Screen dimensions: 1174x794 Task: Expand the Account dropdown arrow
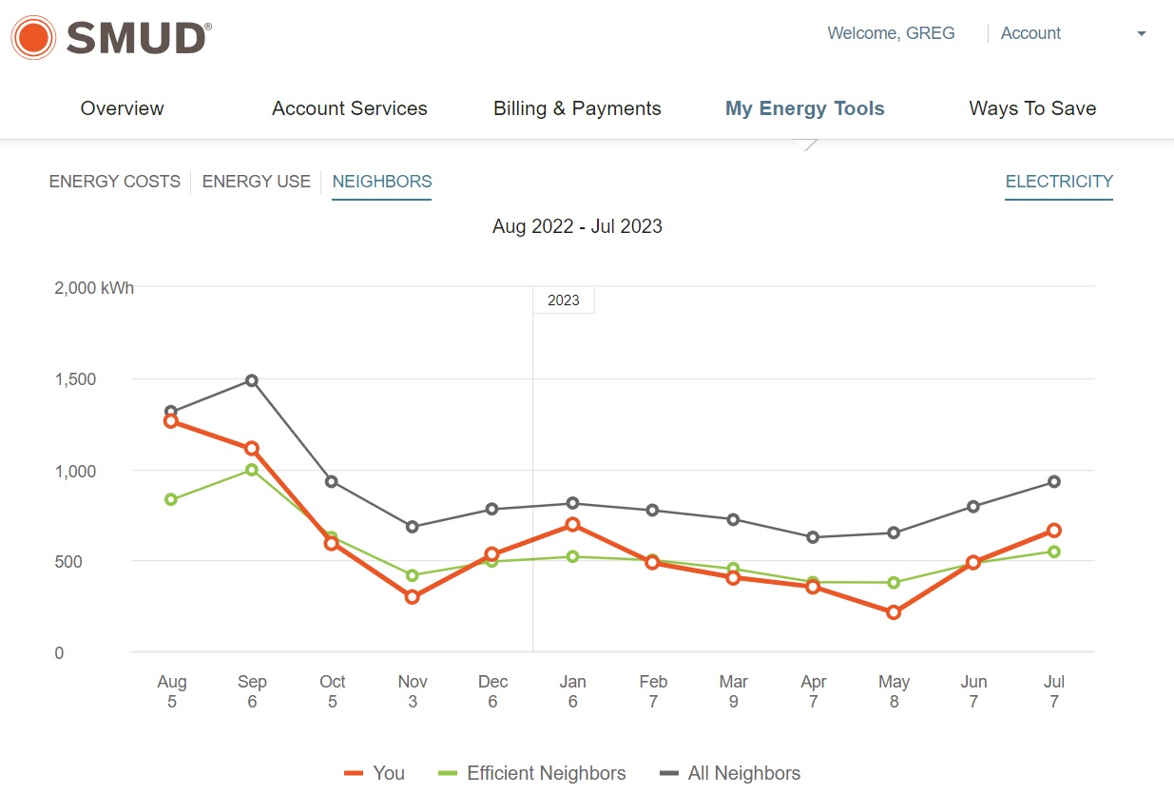click(x=1141, y=34)
